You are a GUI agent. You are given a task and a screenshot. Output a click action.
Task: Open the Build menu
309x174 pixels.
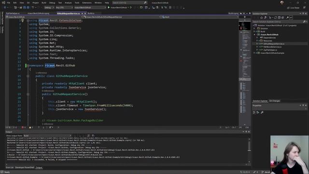pos(44,3)
